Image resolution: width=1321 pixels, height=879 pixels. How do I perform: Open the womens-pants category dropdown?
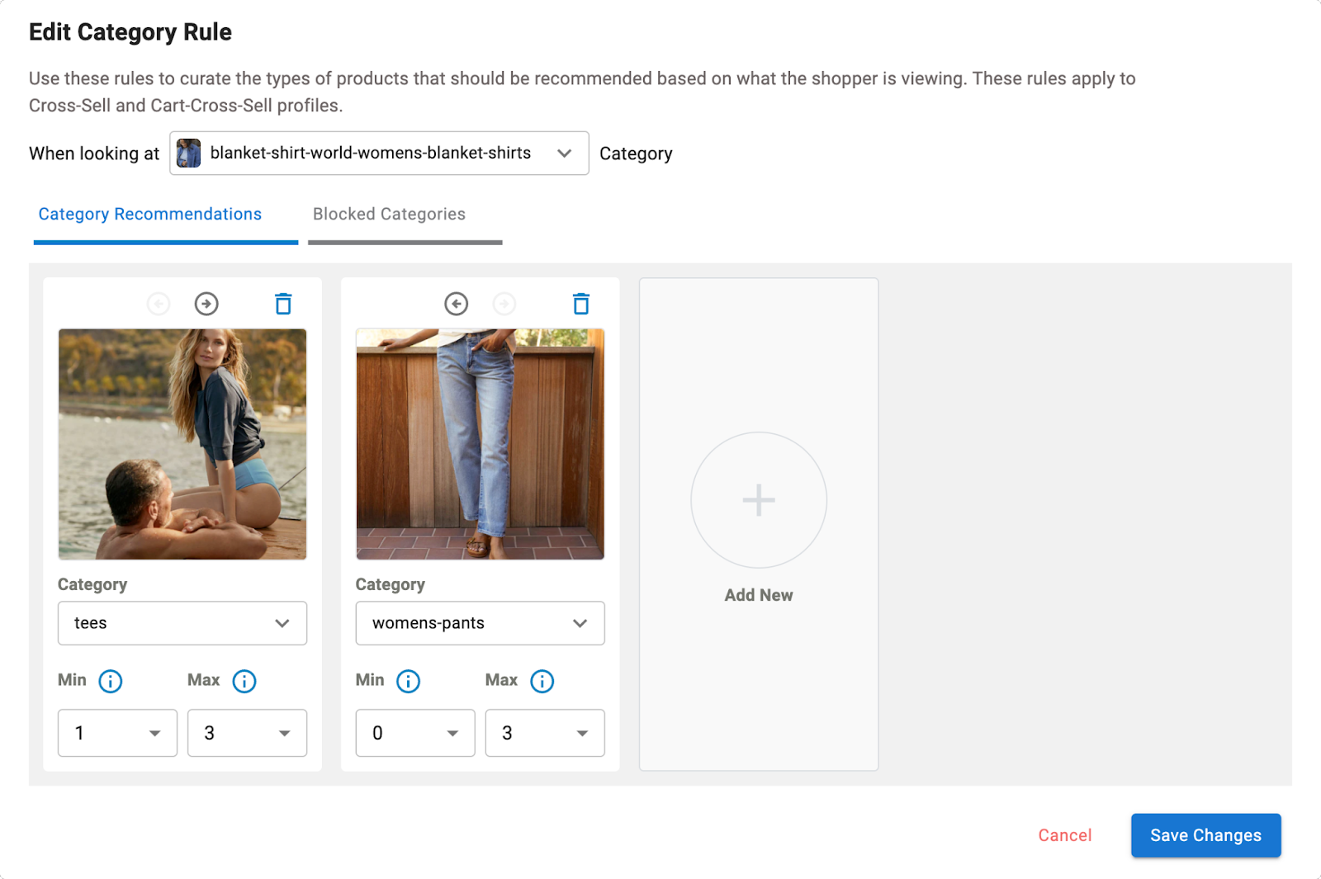481,623
